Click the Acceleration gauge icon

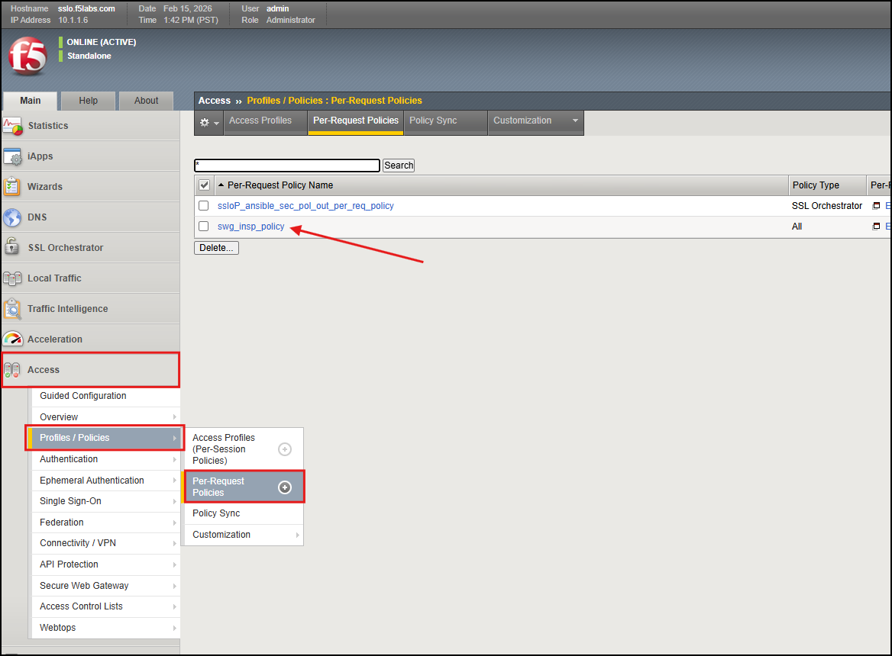pos(12,339)
